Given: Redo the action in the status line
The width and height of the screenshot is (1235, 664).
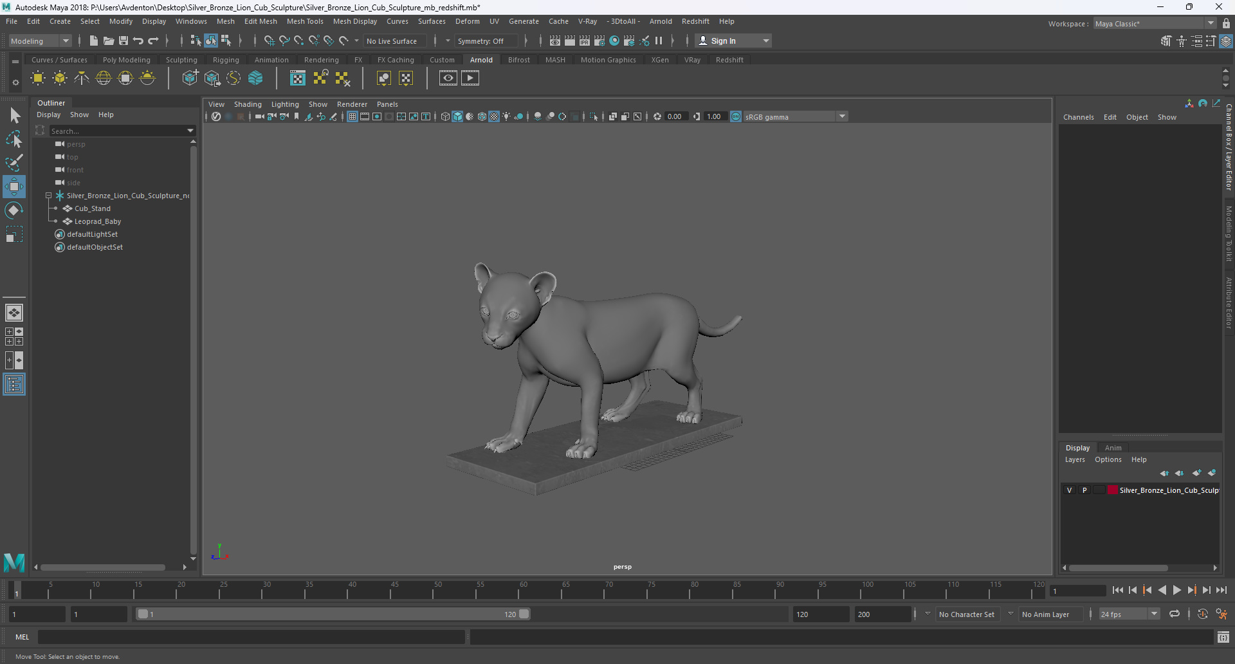Looking at the screenshot, I should (153, 41).
